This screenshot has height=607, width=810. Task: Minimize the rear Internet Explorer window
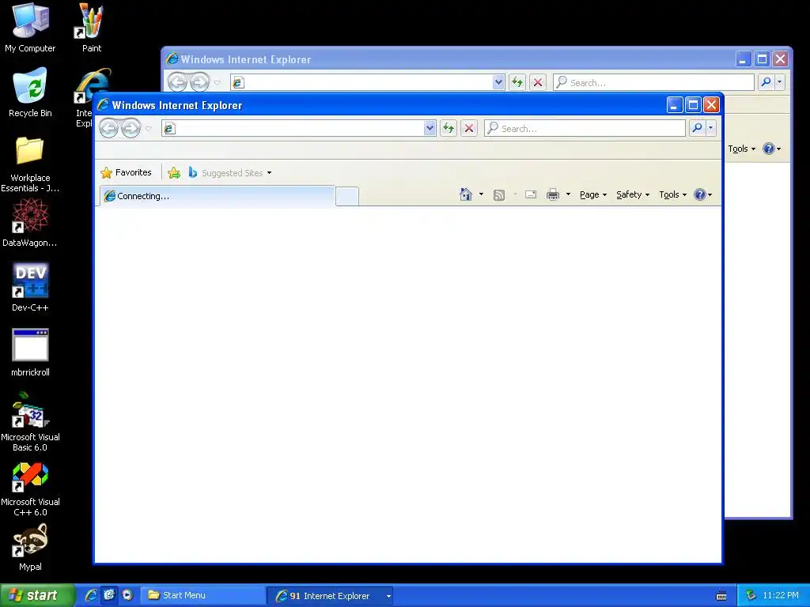[x=743, y=58]
